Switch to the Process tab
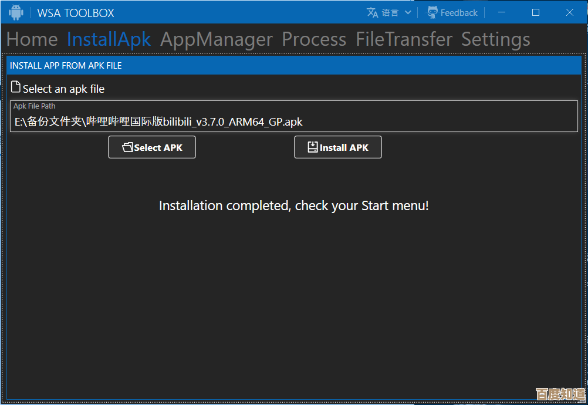This screenshot has width=588, height=405. [314, 39]
